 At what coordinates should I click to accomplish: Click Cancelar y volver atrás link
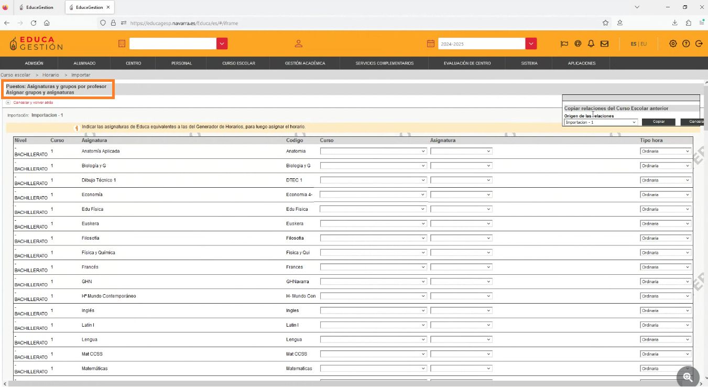click(x=33, y=102)
